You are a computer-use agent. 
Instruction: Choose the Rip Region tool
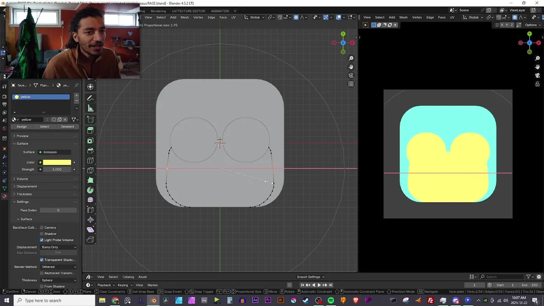coord(91,240)
